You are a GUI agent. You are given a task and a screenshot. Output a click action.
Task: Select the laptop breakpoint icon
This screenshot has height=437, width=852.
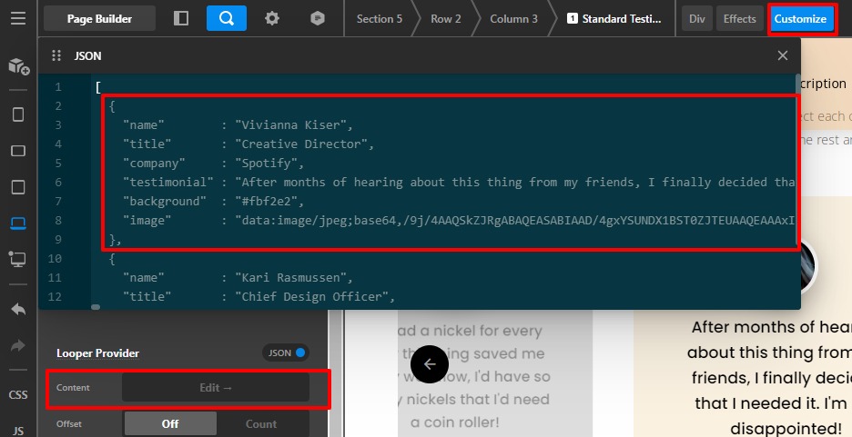pos(18,223)
